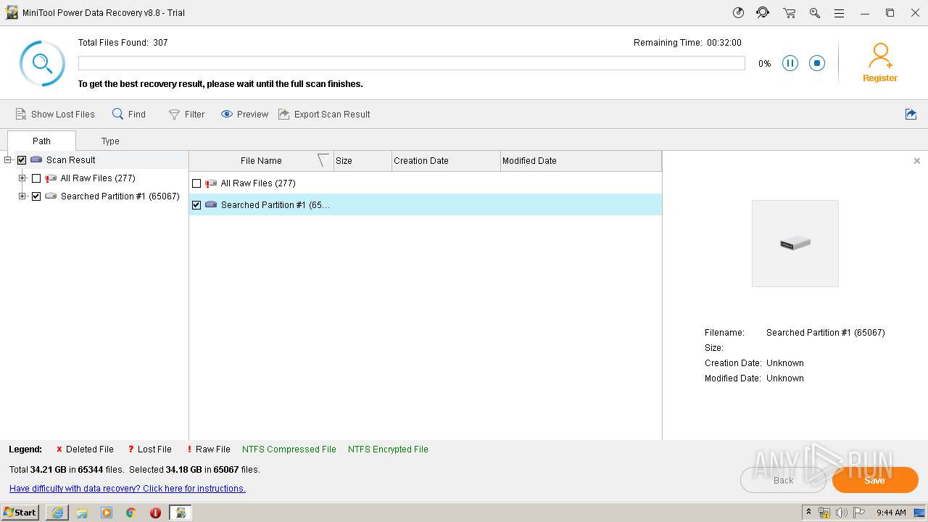
Task: Click the bootable media disc icon
Action: pos(738,13)
